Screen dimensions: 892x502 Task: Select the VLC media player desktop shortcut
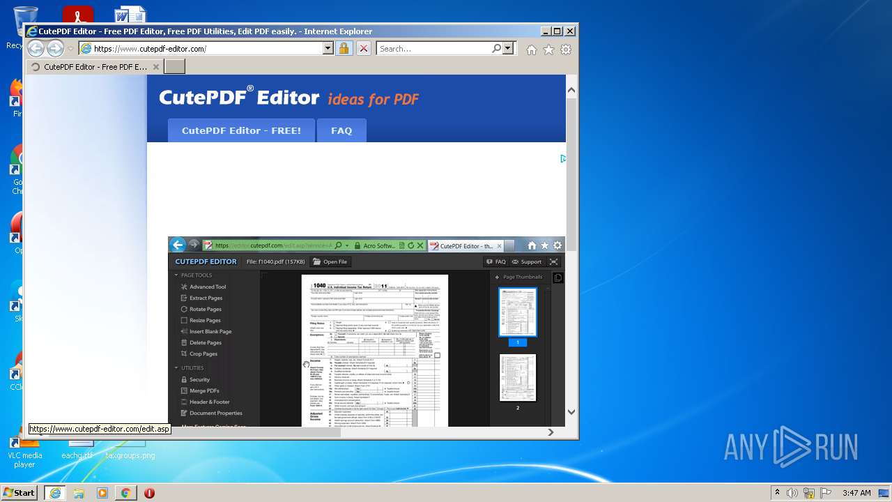click(24, 452)
